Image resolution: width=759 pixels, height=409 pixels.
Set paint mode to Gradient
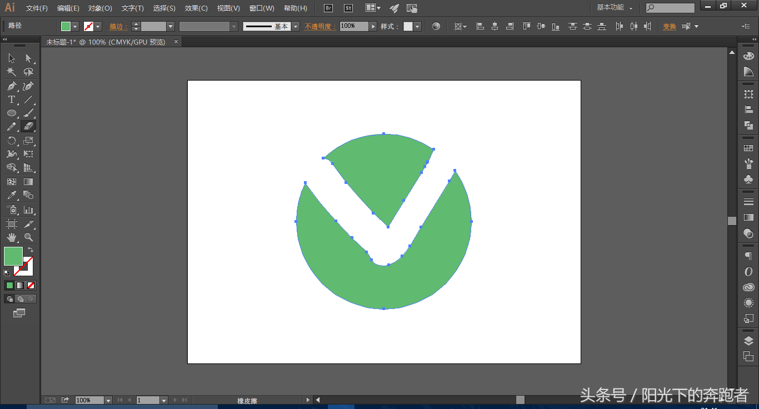[20, 285]
